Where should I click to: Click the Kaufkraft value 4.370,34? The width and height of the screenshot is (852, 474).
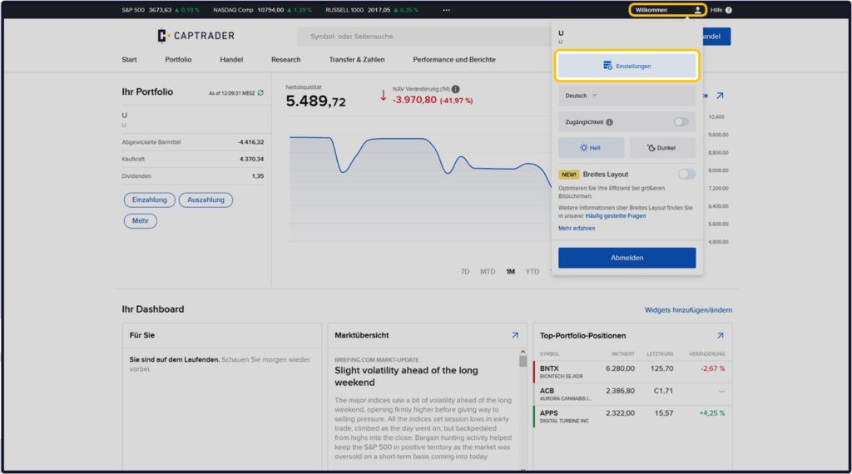(251, 159)
